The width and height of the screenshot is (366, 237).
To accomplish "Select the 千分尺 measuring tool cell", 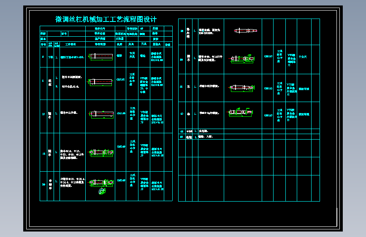I will (303, 57).
